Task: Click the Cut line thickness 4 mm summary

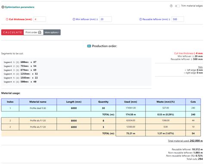Action: [x=189, y=53]
